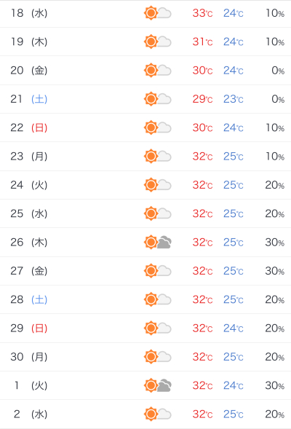The width and height of the screenshot is (291, 429).
Task: Click the weather icon for Sunday the 29th
Action: tap(157, 328)
